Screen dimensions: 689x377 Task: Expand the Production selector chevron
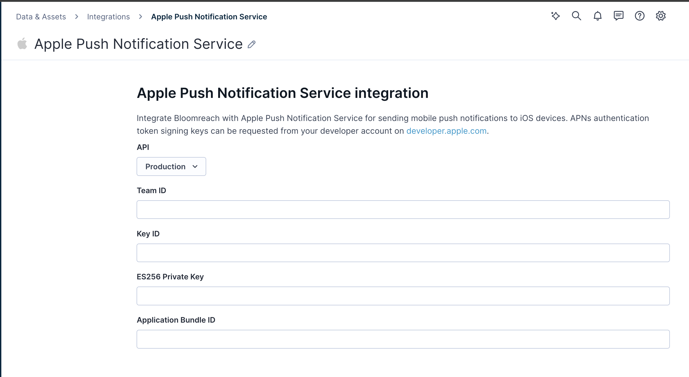[x=195, y=166]
